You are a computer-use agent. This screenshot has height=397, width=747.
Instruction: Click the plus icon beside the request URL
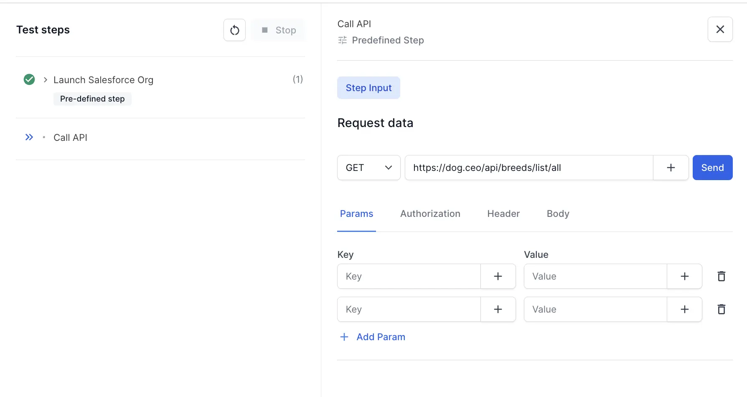click(671, 168)
